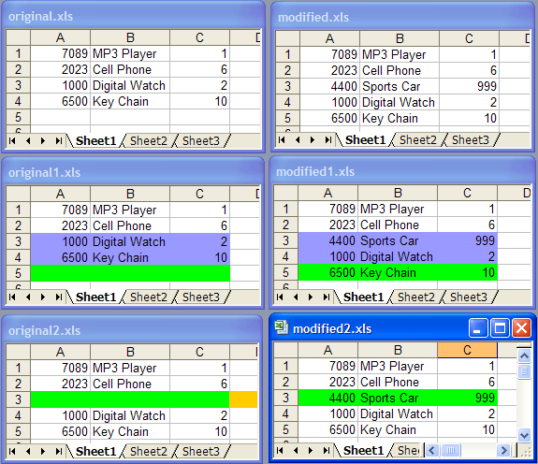The image size is (538, 464).
Task: Click previous-sheet arrow in original1.xls
Action: click(28, 297)
